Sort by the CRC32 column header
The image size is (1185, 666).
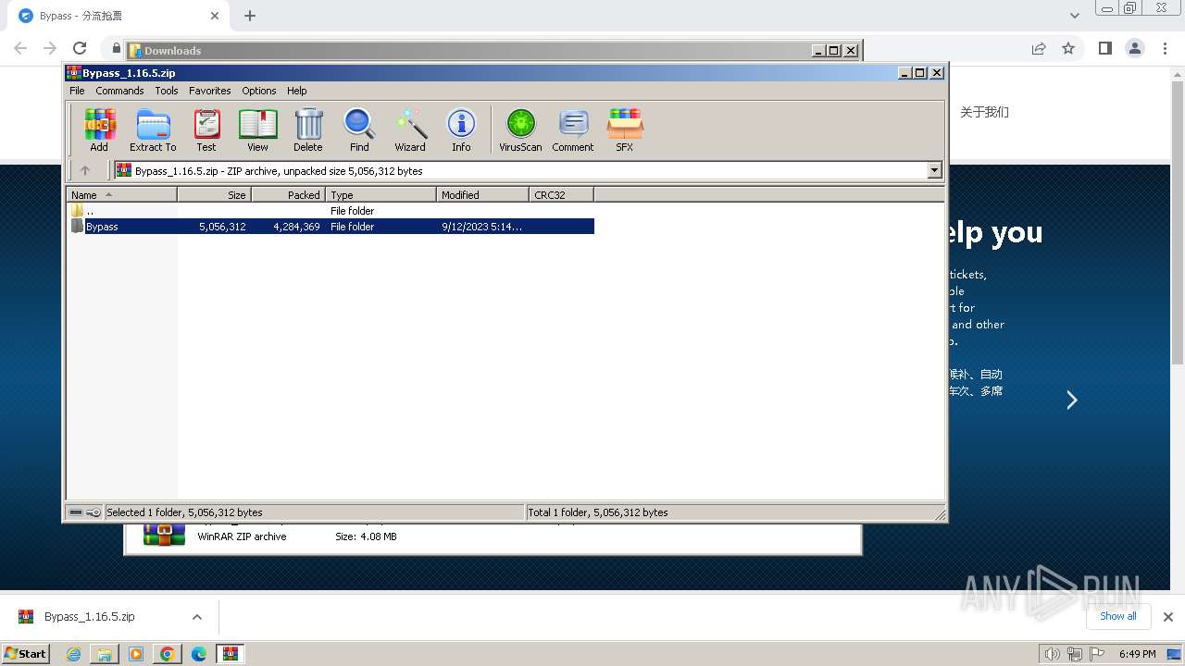click(561, 194)
